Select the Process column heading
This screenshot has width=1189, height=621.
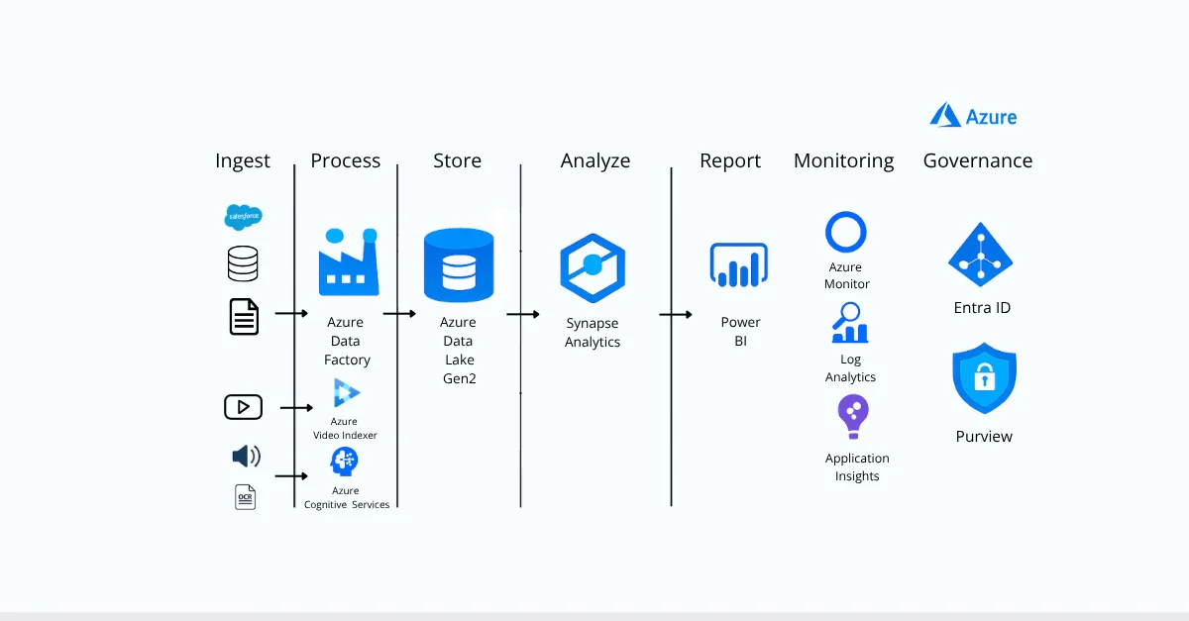click(346, 160)
